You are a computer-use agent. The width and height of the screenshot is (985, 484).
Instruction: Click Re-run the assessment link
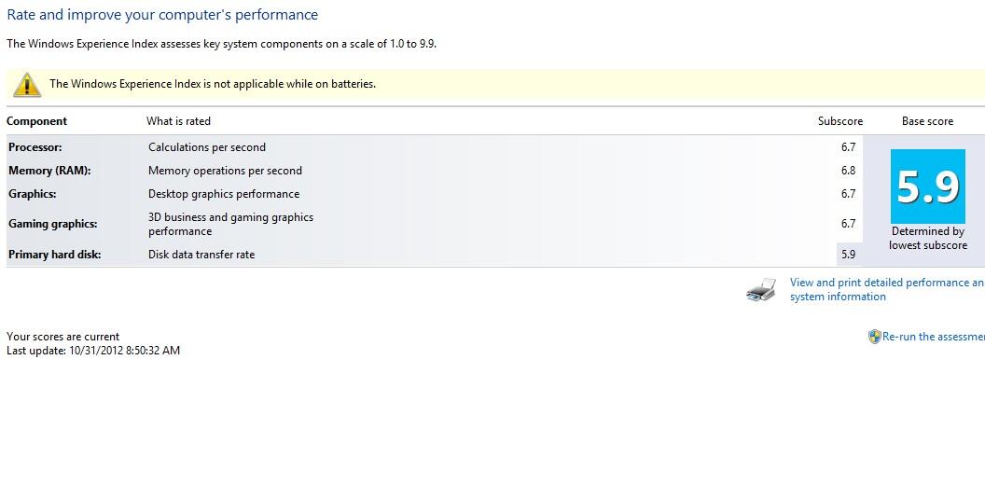(933, 337)
